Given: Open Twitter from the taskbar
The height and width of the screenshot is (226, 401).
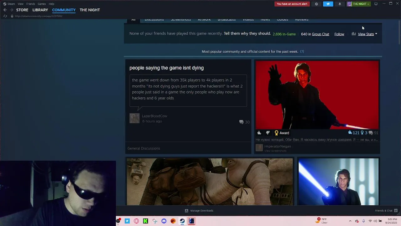Looking at the screenshot, I should click(127, 221).
